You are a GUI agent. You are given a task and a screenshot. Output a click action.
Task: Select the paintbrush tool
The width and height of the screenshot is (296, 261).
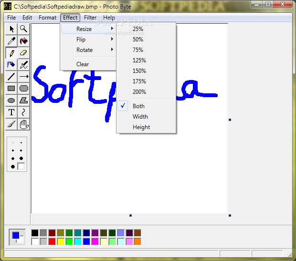(11, 124)
